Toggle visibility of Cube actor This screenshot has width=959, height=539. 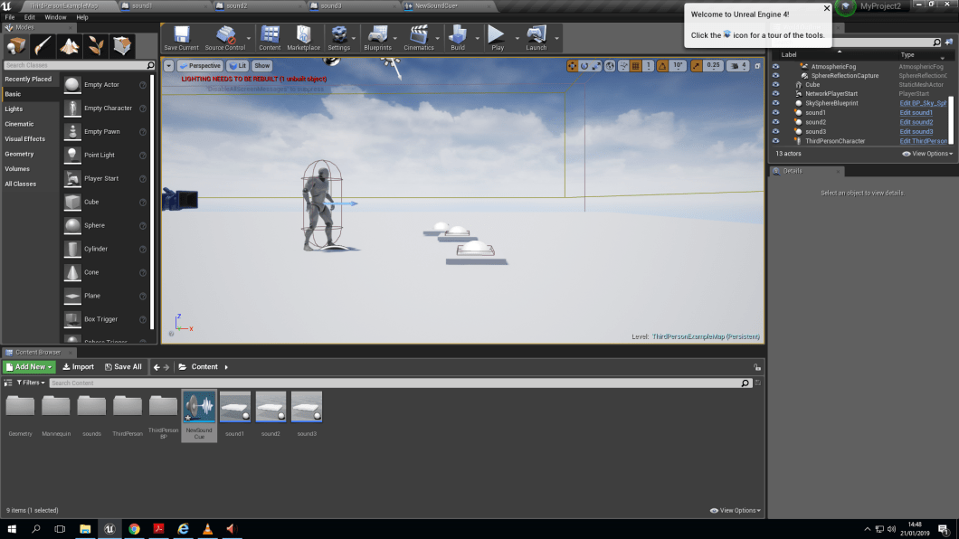pos(775,85)
